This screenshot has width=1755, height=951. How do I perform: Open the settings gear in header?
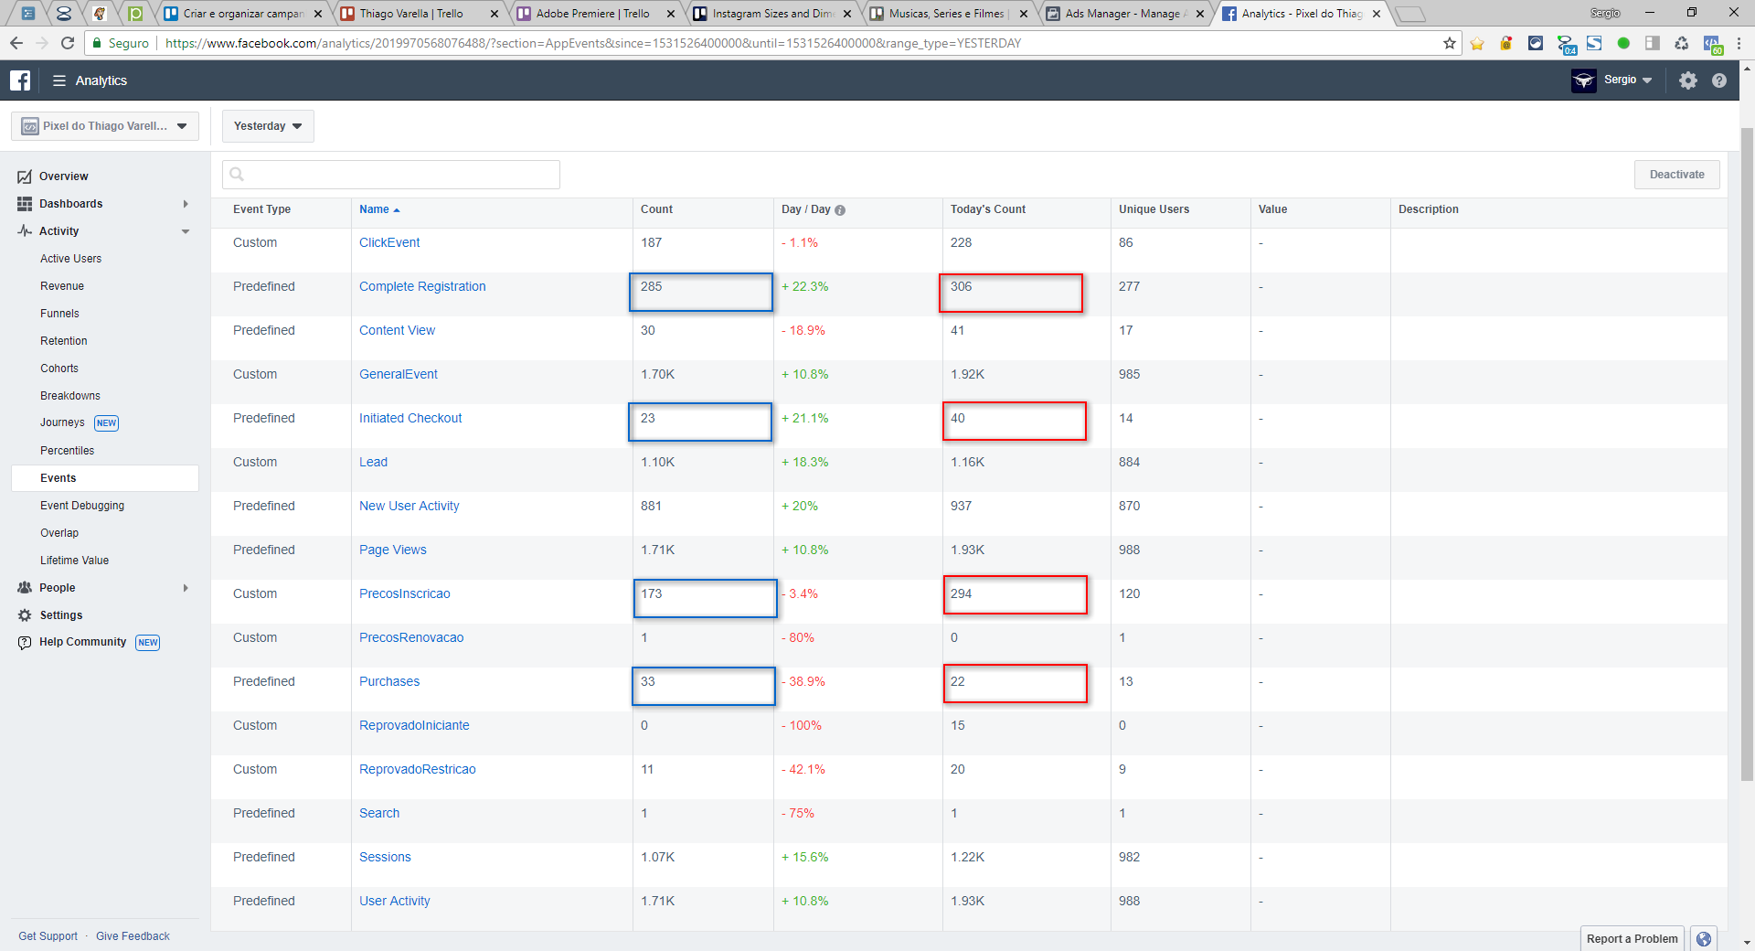click(x=1687, y=80)
